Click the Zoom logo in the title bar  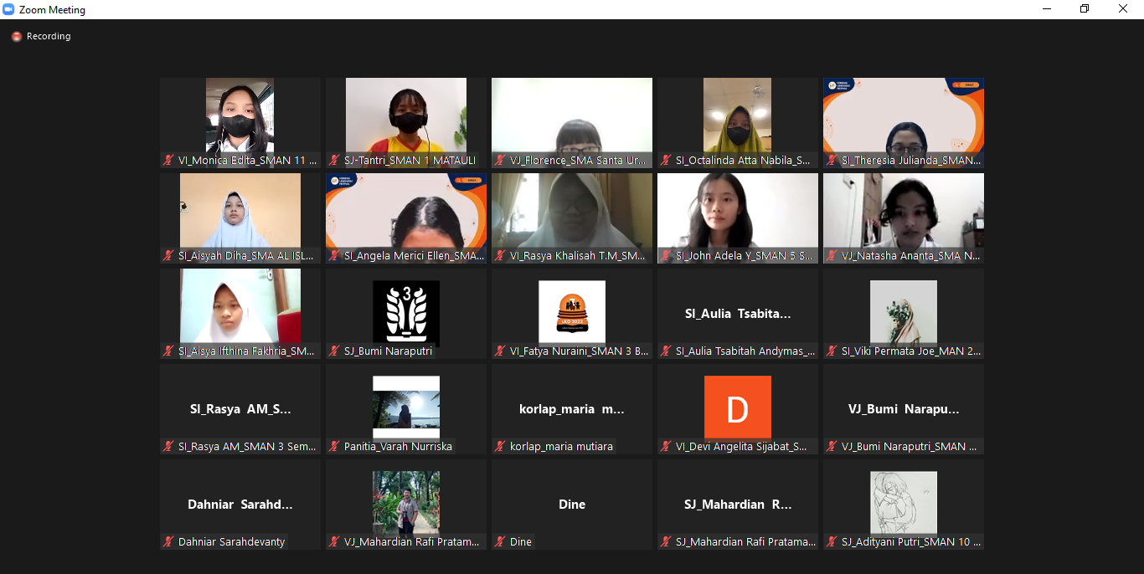(x=9, y=10)
